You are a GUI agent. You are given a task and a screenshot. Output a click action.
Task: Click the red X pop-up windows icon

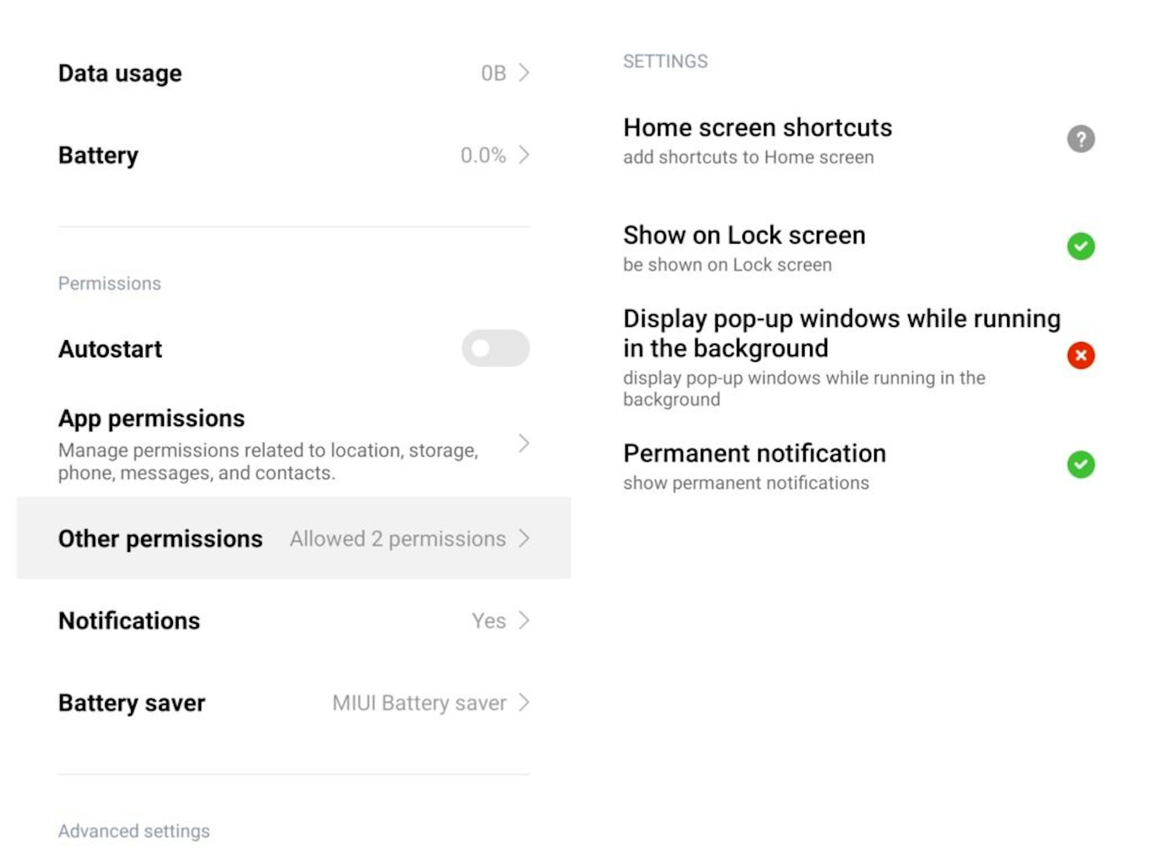tap(1080, 355)
